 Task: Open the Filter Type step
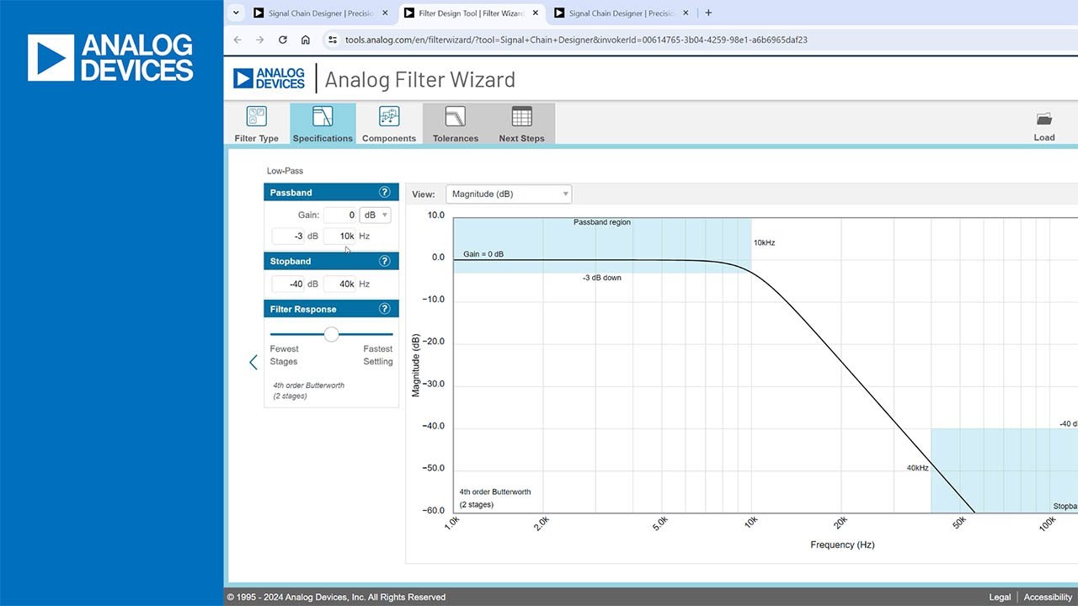click(256, 124)
